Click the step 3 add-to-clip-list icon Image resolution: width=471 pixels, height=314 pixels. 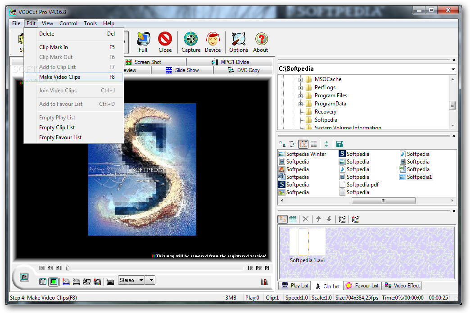[87, 282]
